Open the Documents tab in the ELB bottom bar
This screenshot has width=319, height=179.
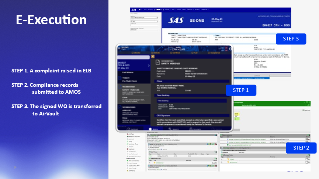[x=195, y=129]
